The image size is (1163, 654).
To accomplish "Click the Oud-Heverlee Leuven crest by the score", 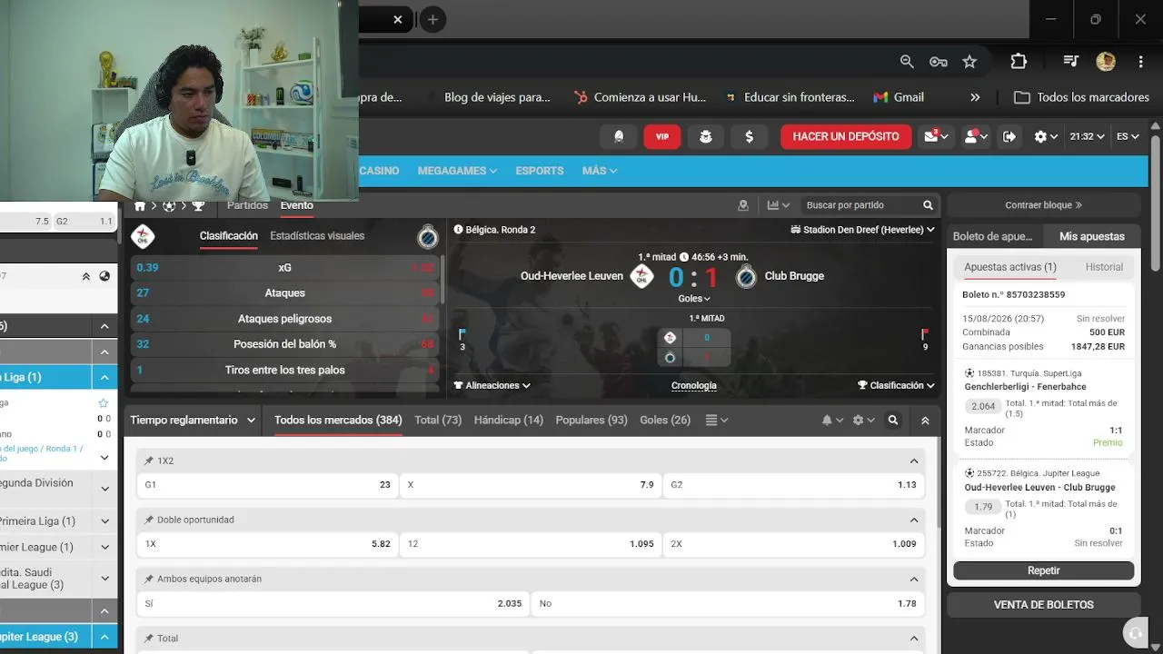I will (x=642, y=276).
